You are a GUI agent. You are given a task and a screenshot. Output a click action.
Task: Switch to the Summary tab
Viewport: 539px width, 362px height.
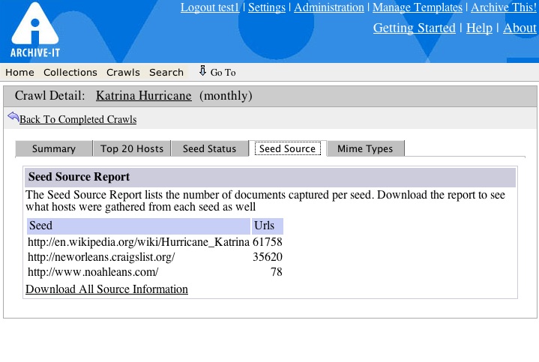coord(53,148)
